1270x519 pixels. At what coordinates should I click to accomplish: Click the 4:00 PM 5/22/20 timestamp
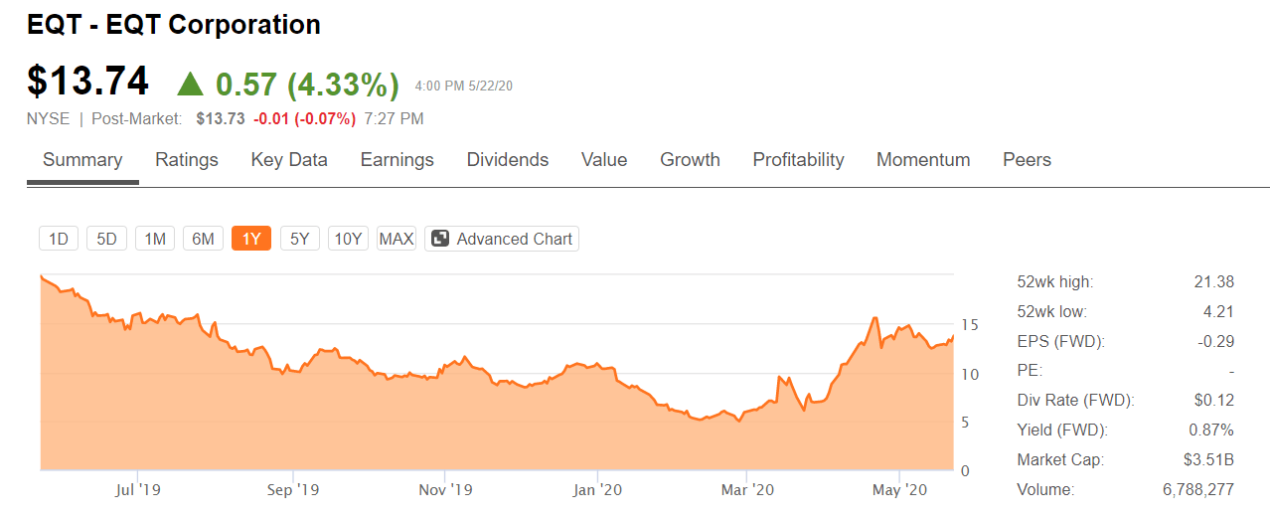[x=464, y=86]
